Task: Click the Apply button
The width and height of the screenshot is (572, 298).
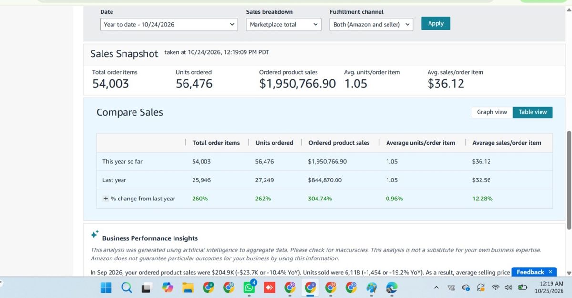Action: (x=436, y=23)
